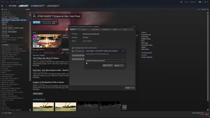Open more screenshots with the plus tile
Screen dimensions: 210x118
(x=124, y=107)
